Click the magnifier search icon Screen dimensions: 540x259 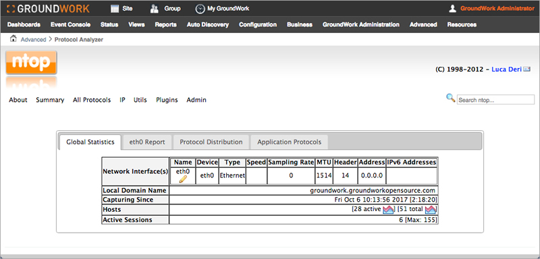click(450, 98)
